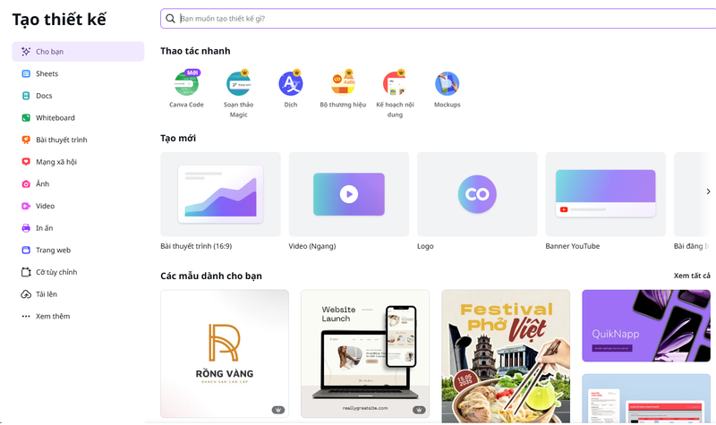The width and height of the screenshot is (716, 425).
Task: Click the Logo caption under Tạo mới
Action: click(x=425, y=247)
